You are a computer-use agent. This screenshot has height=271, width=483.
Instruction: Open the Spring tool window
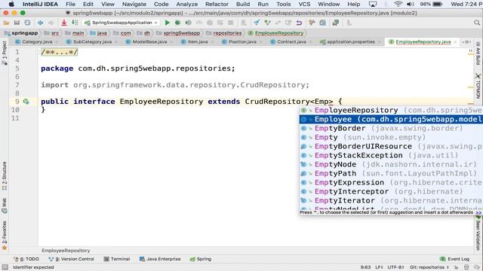click(x=201, y=259)
